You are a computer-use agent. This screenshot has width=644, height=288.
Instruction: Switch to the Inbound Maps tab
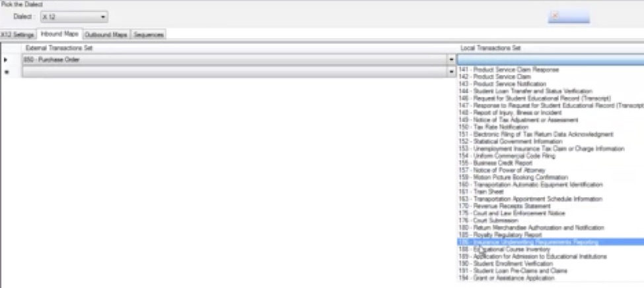(x=59, y=34)
